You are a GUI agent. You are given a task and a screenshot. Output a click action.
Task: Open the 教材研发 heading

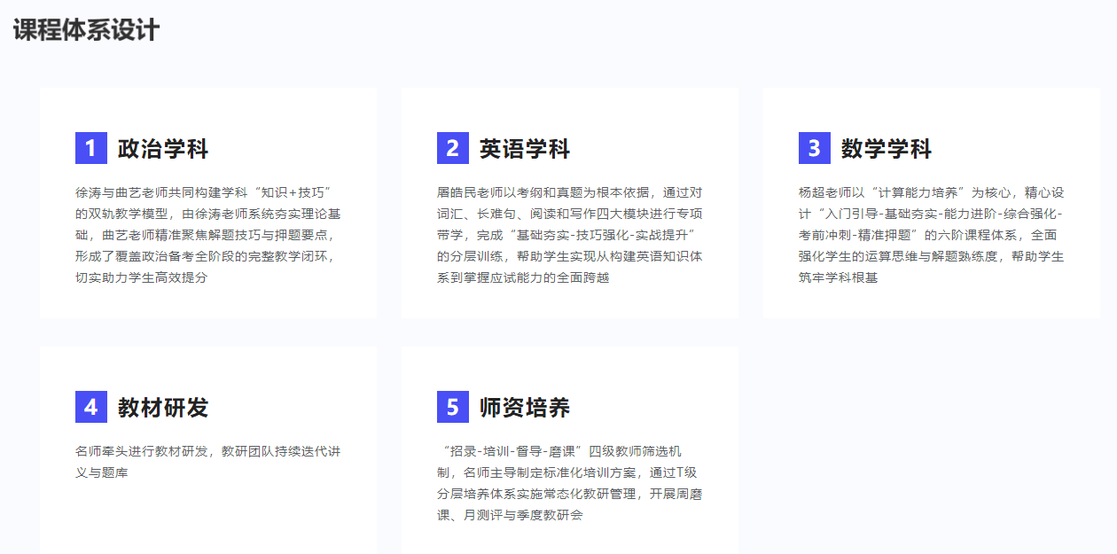point(163,408)
